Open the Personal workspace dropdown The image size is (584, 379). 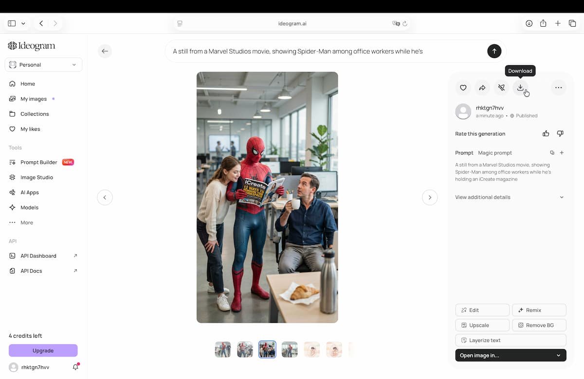(x=43, y=65)
